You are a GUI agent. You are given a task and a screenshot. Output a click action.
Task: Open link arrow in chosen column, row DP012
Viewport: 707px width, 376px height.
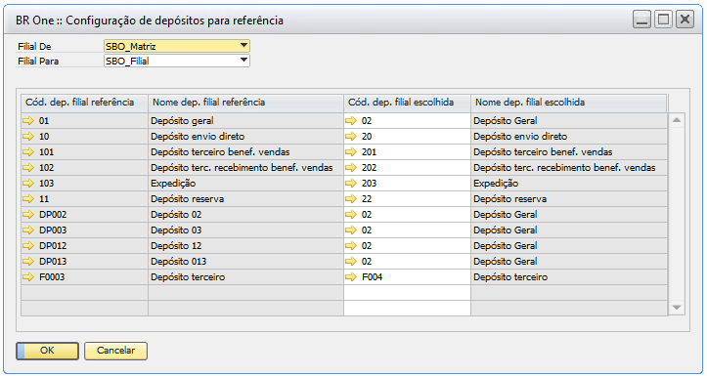(x=351, y=246)
